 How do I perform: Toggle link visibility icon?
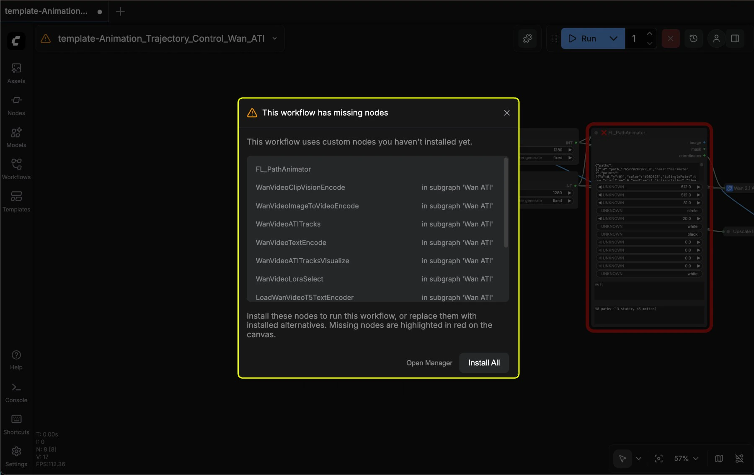pos(739,459)
